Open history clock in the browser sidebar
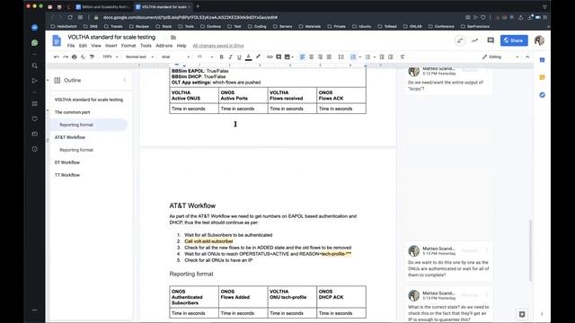The width and height of the screenshot is (575, 323). click(x=34, y=149)
